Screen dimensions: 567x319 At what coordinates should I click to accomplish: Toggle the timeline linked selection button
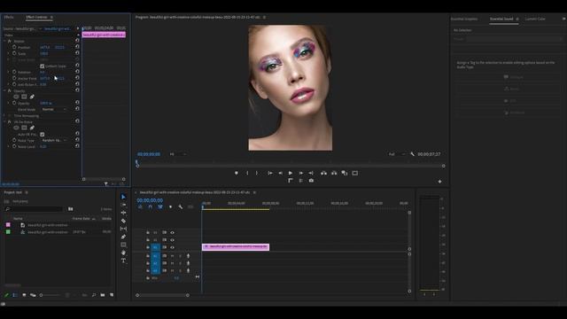point(160,206)
